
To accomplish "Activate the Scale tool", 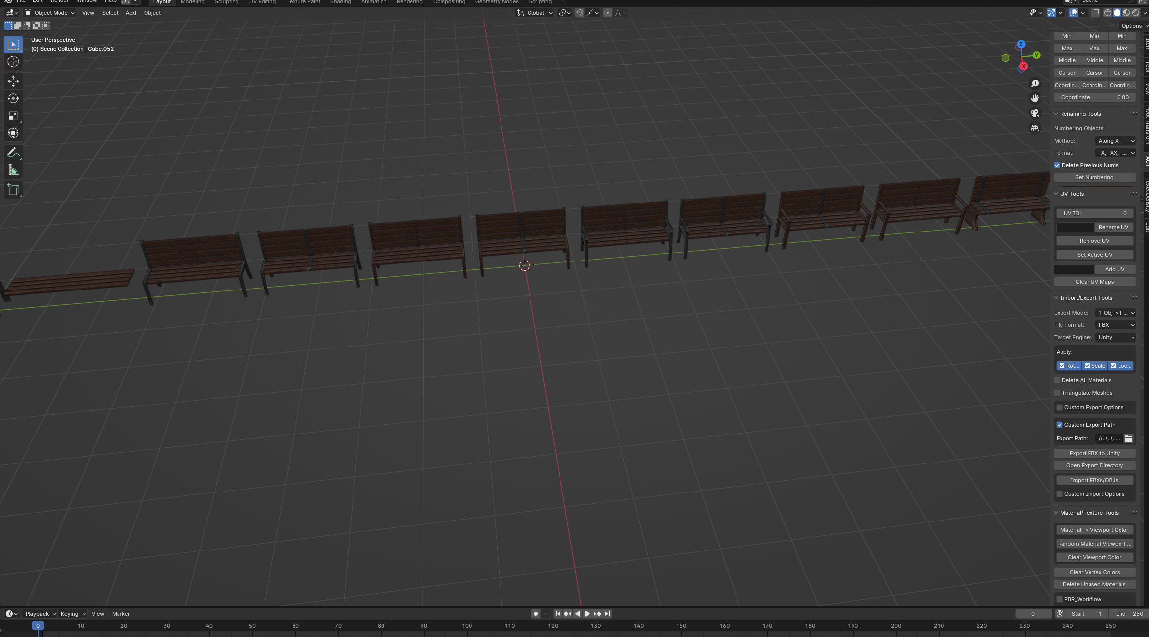I will [x=13, y=116].
